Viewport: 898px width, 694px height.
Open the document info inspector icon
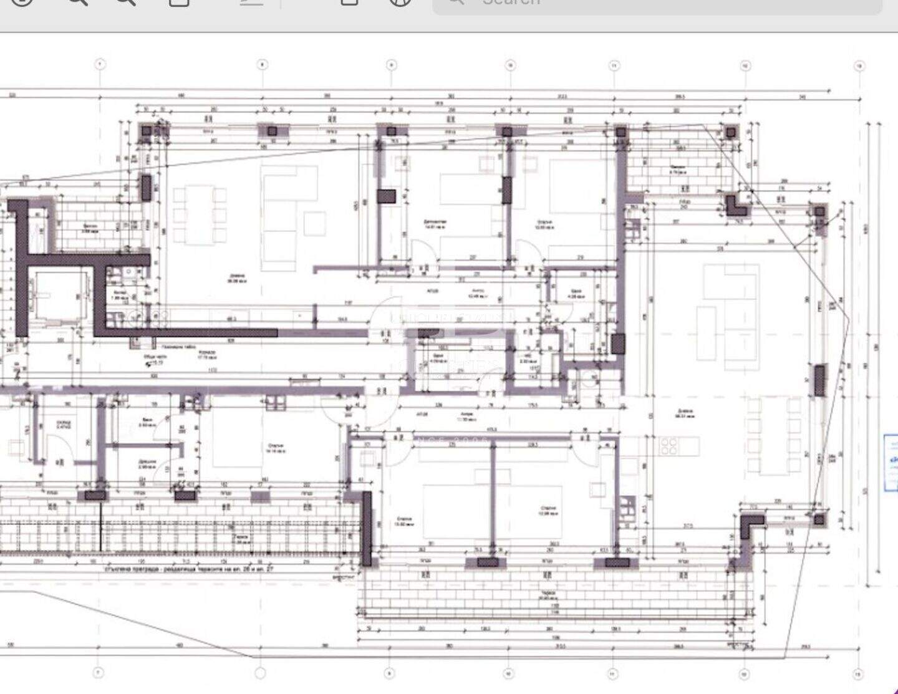(22, 0)
